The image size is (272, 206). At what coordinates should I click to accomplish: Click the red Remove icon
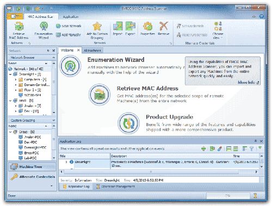point(164,26)
